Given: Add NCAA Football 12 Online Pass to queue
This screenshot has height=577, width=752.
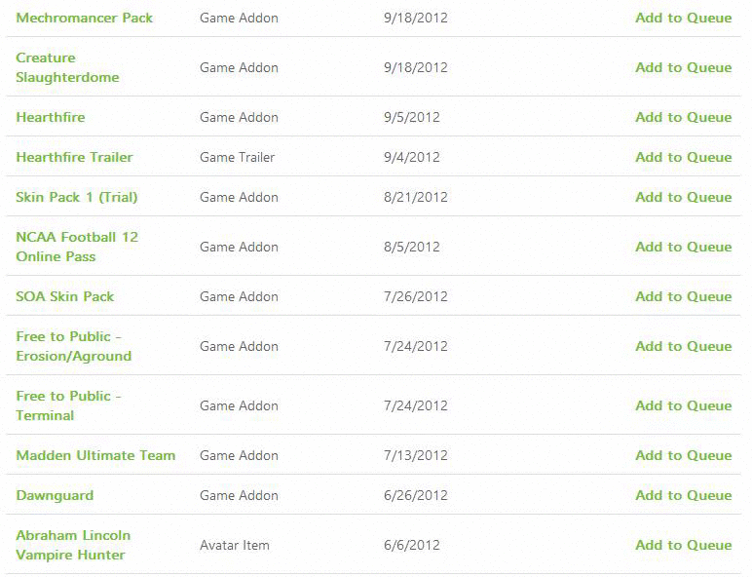Looking at the screenshot, I should [683, 247].
